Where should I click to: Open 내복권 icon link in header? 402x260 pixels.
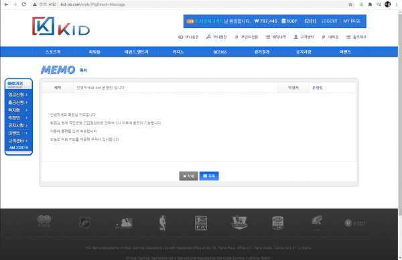tap(330, 37)
